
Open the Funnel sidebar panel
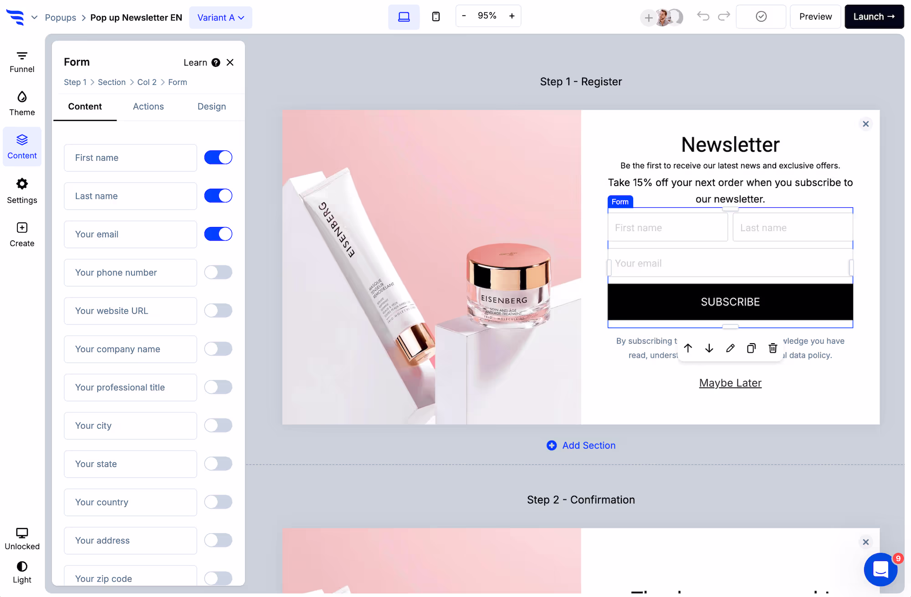click(x=22, y=62)
